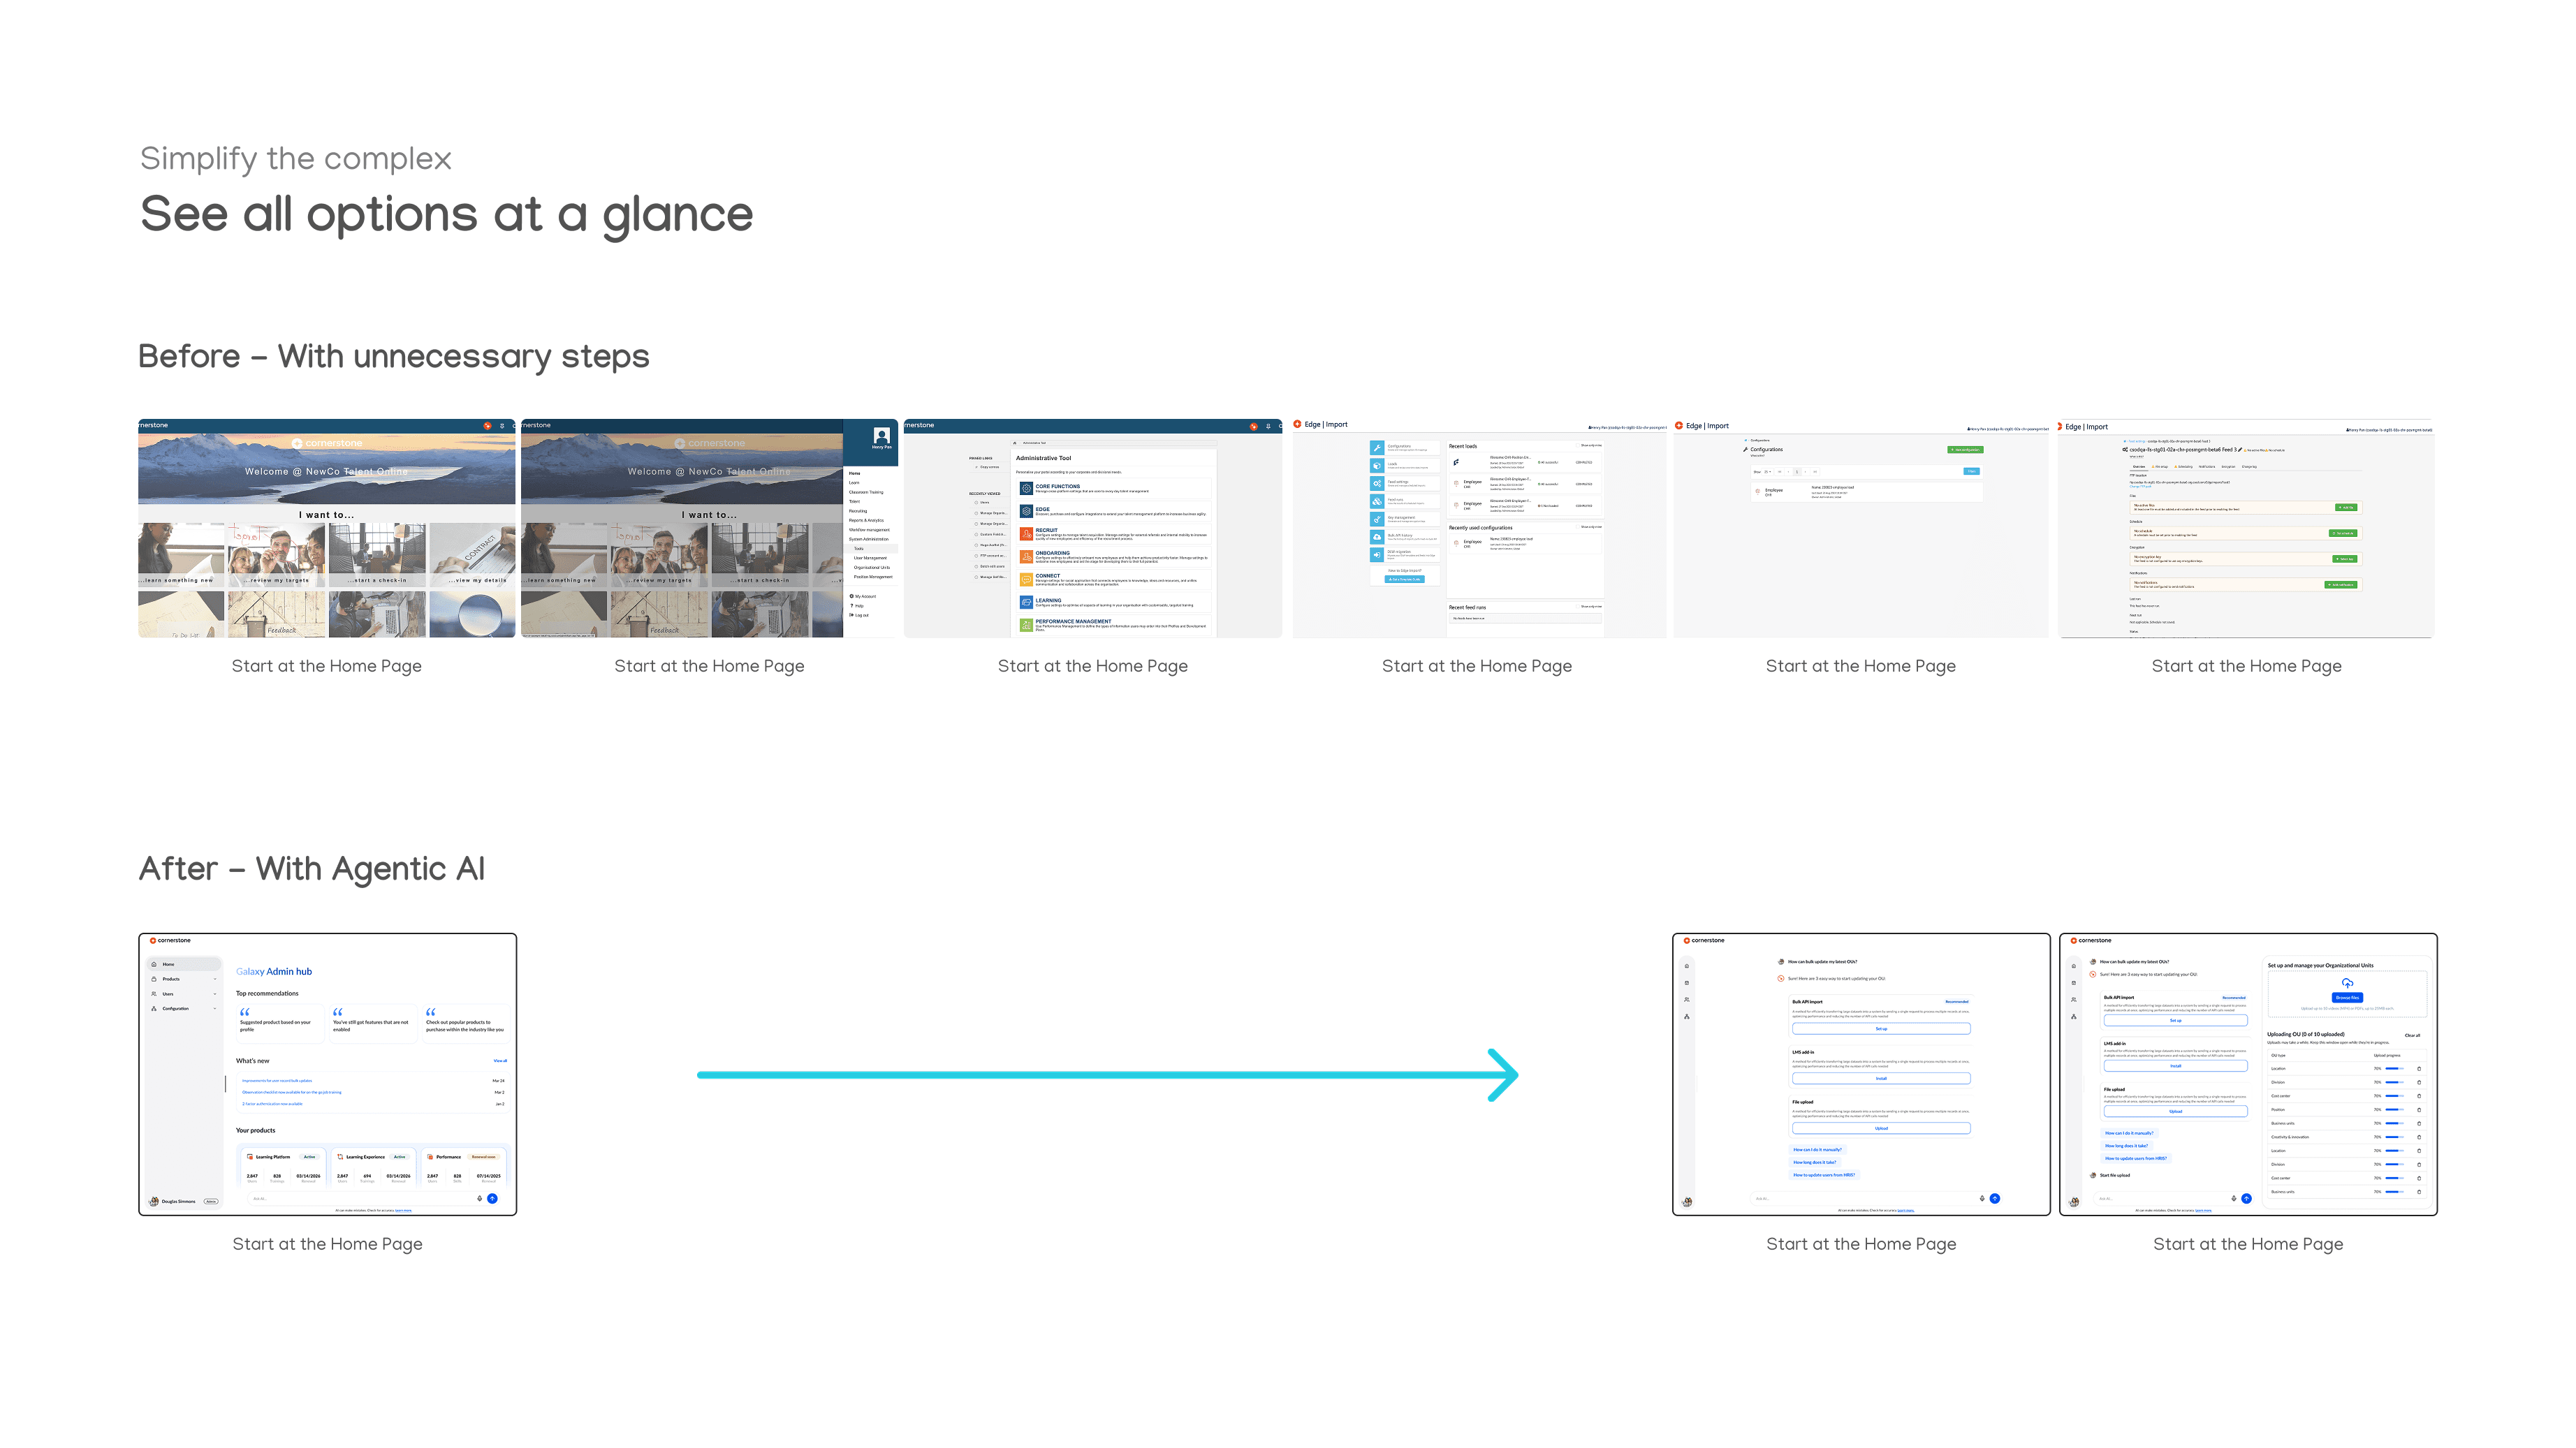The width and height of the screenshot is (2576, 1448).
Task: Click the CORE FUNCTIONS gear icon
Action: (1026, 489)
